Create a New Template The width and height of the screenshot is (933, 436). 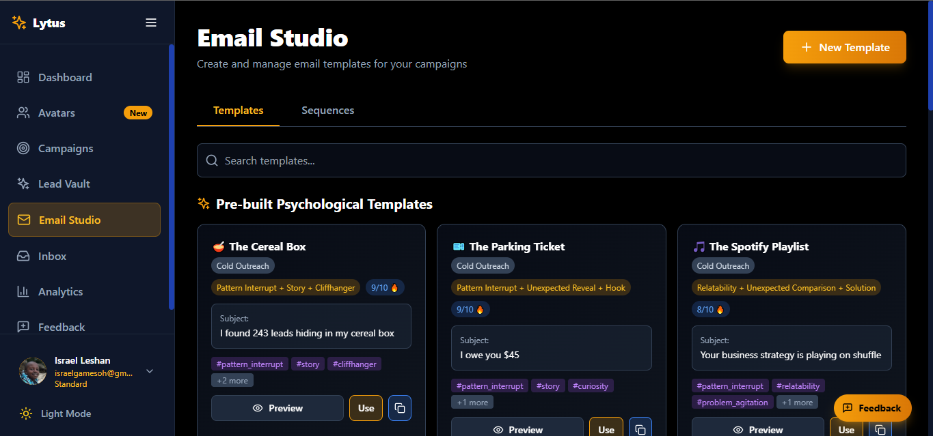[844, 47]
